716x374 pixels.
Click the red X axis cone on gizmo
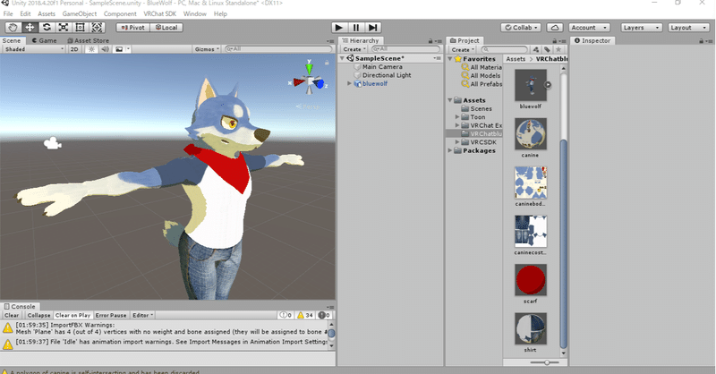[299, 82]
